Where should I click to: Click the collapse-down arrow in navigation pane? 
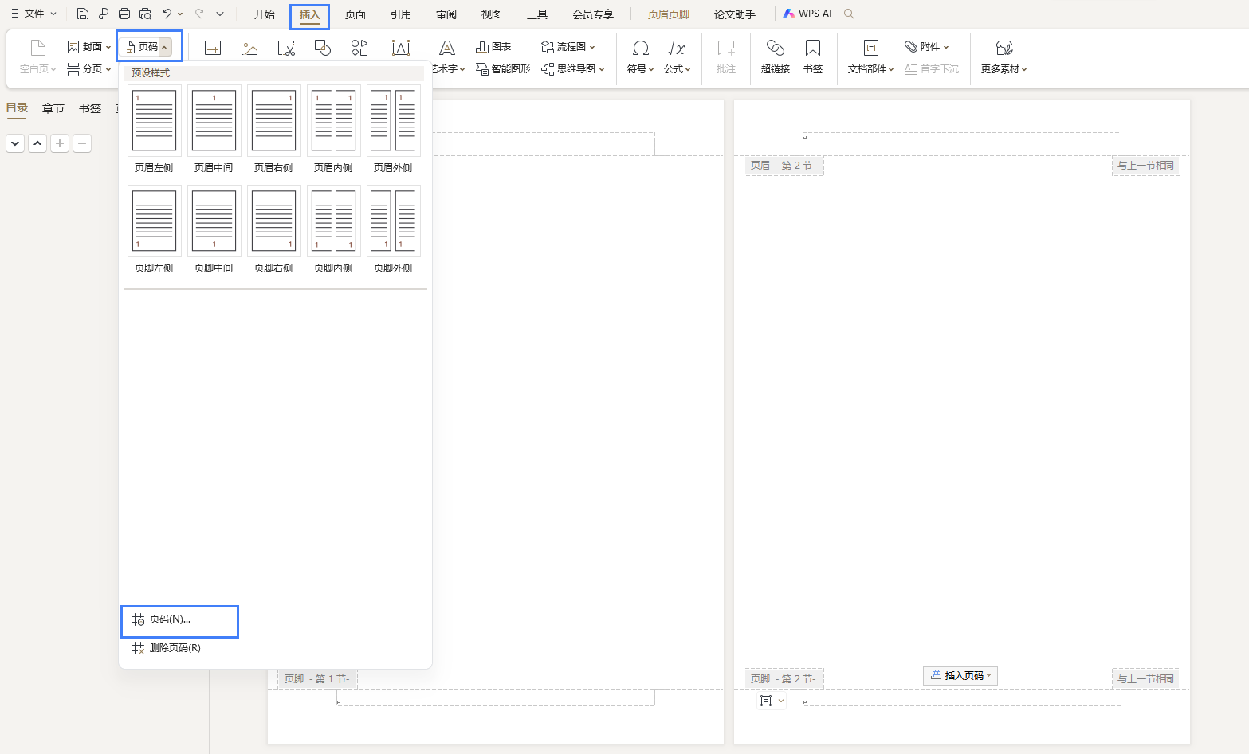tap(15, 143)
